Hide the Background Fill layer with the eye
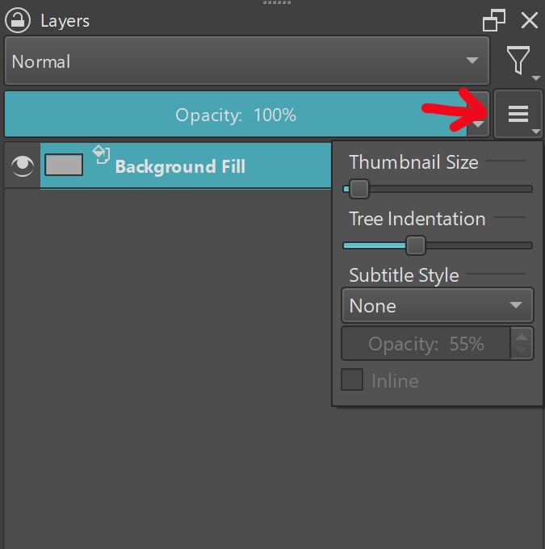 pyautogui.click(x=22, y=166)
